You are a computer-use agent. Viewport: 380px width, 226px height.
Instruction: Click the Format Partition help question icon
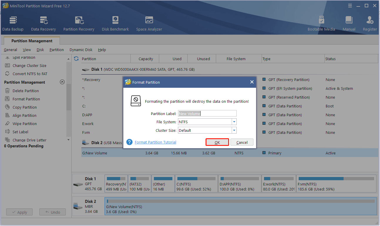[130, 142]
